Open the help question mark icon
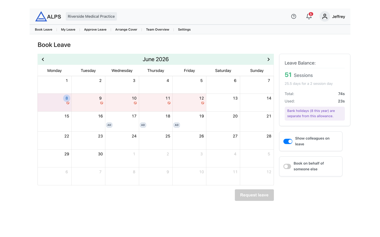 [x=293, y=16]
